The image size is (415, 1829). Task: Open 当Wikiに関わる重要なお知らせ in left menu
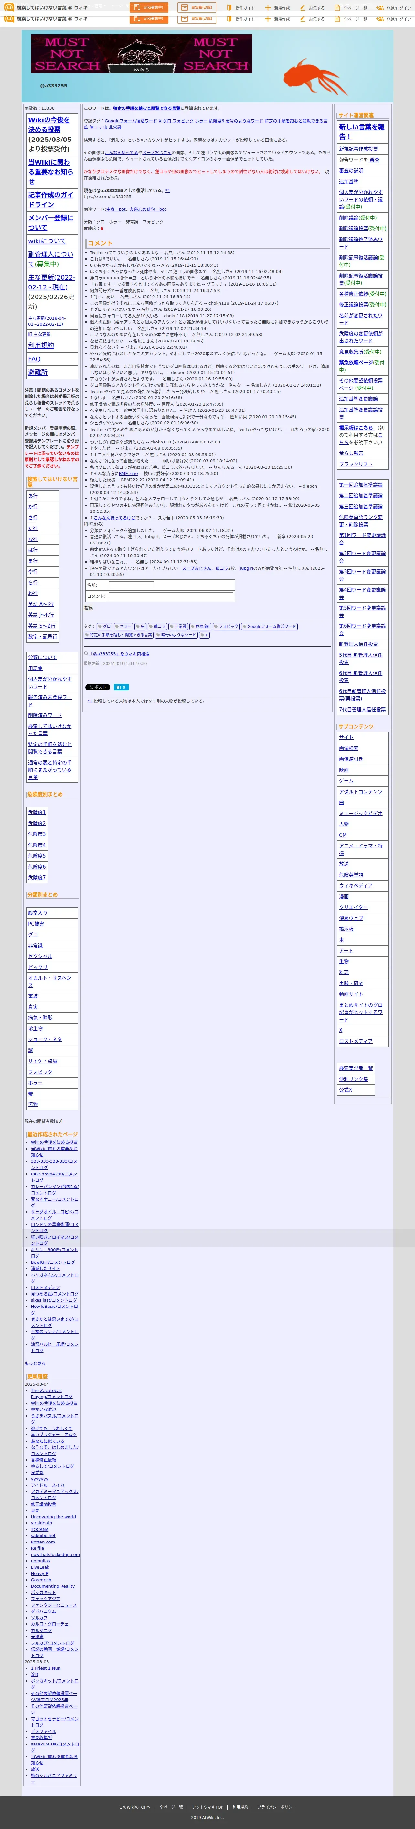50,172
